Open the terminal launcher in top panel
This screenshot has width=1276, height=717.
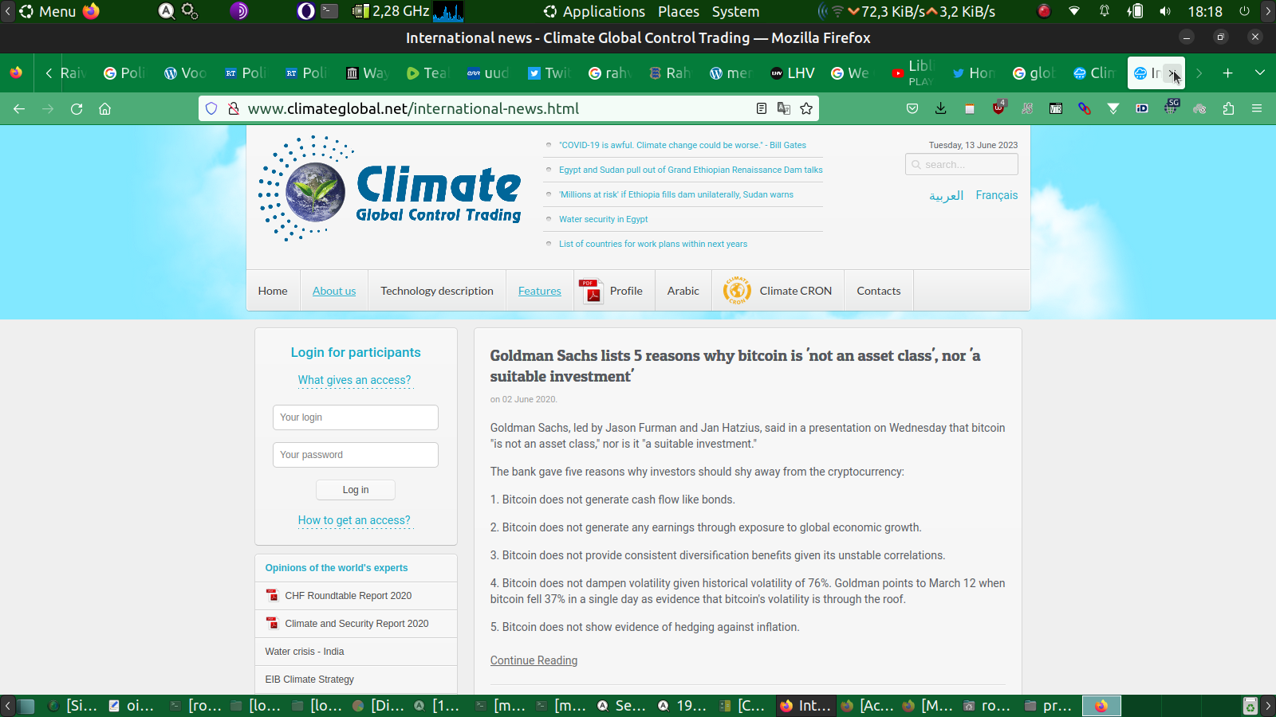click(x=329, y=11)
